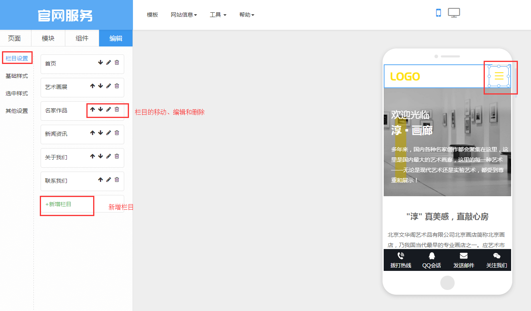531x311 pixels.
Task: Switch to the 页面 tab
Action: click(14, 38)
